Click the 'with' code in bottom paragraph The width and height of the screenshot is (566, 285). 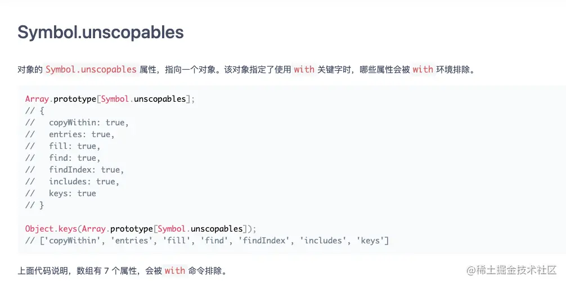(174, 271)
